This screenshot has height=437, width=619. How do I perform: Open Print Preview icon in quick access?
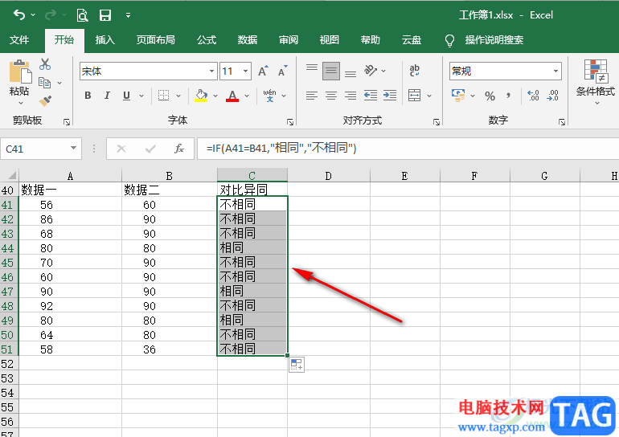(x=82, y=15)
